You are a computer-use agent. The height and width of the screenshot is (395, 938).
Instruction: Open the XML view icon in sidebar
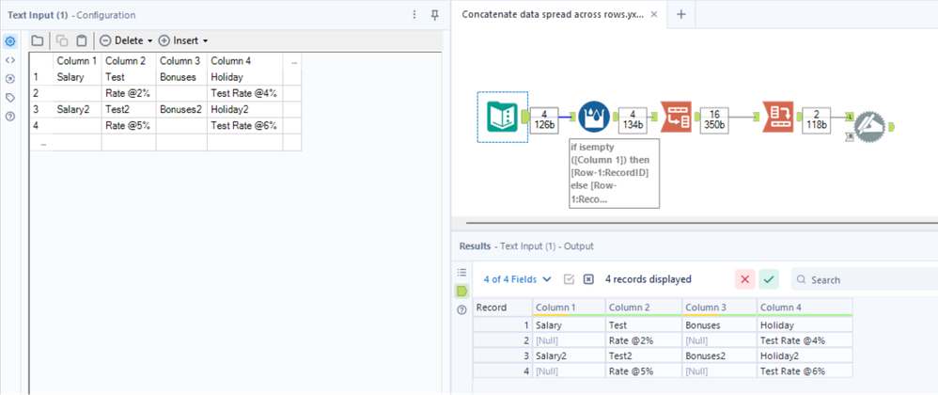pyautogui.click(x=9, y=60)
